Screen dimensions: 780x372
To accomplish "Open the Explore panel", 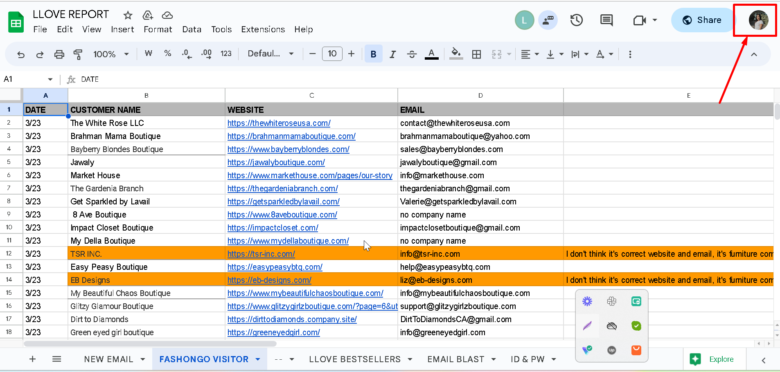I will 712,359.
